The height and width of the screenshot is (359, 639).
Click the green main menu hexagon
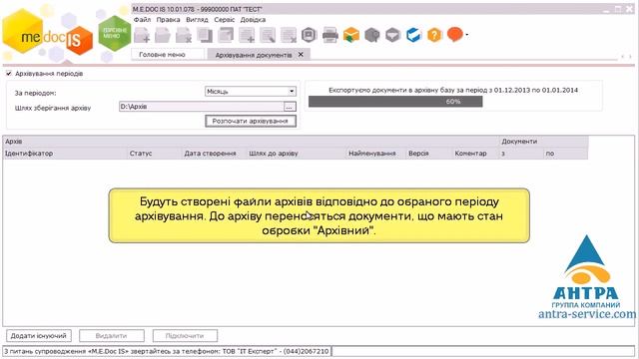[115, 33]
